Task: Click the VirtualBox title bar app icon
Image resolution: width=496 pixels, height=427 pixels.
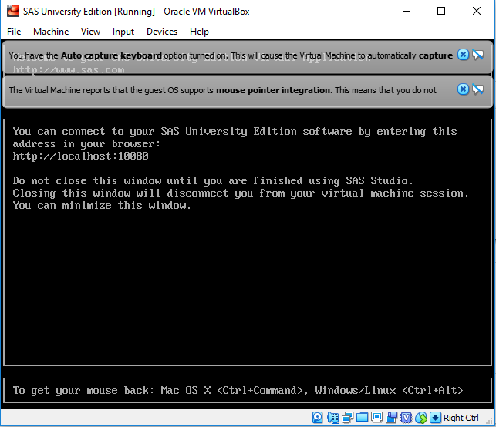Action: pos(13,11)
